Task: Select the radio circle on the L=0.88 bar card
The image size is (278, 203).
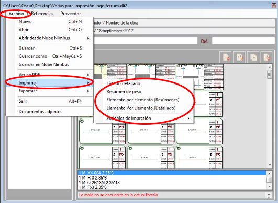Action: click(x=82, y=121)
